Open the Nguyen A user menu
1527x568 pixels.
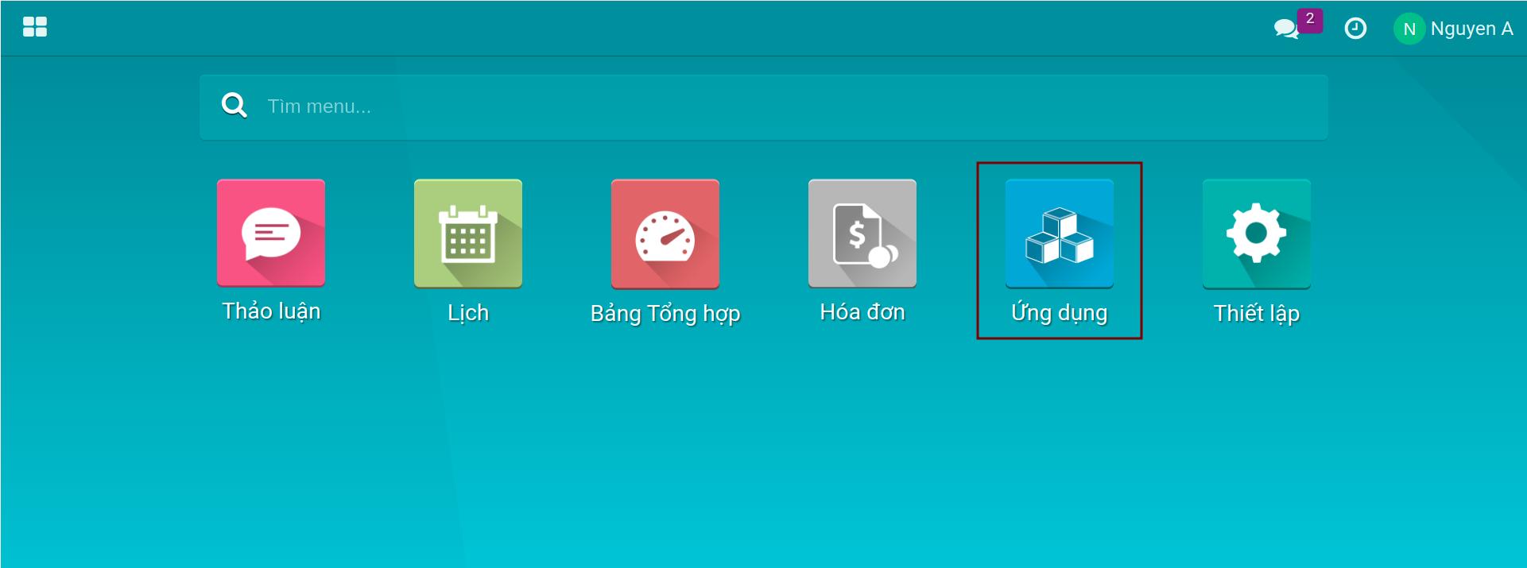[x=1454, y=29]
